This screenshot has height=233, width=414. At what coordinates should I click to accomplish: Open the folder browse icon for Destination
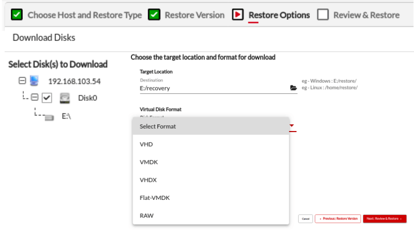pyautogui.click(x=293, y=89)
